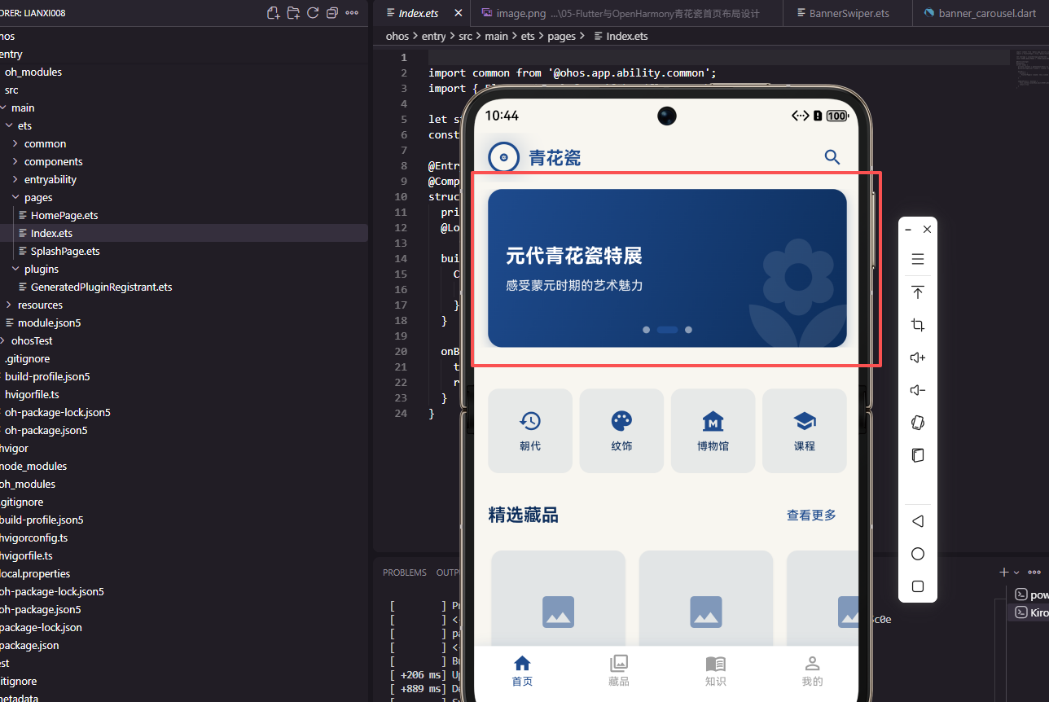Select the third carousel indicator dot

[688, 329]
